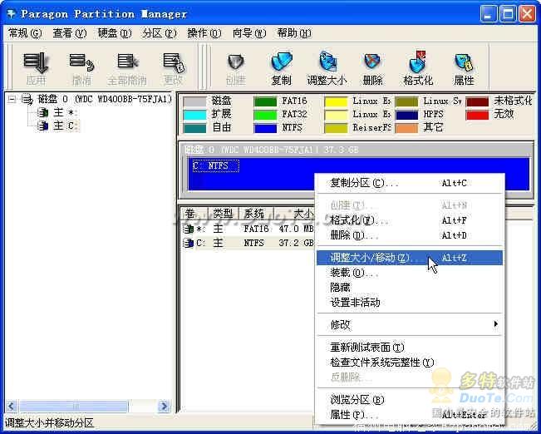
Task: Click the 磁盘 gray legend swatch
Action: (x=194, y=101)
